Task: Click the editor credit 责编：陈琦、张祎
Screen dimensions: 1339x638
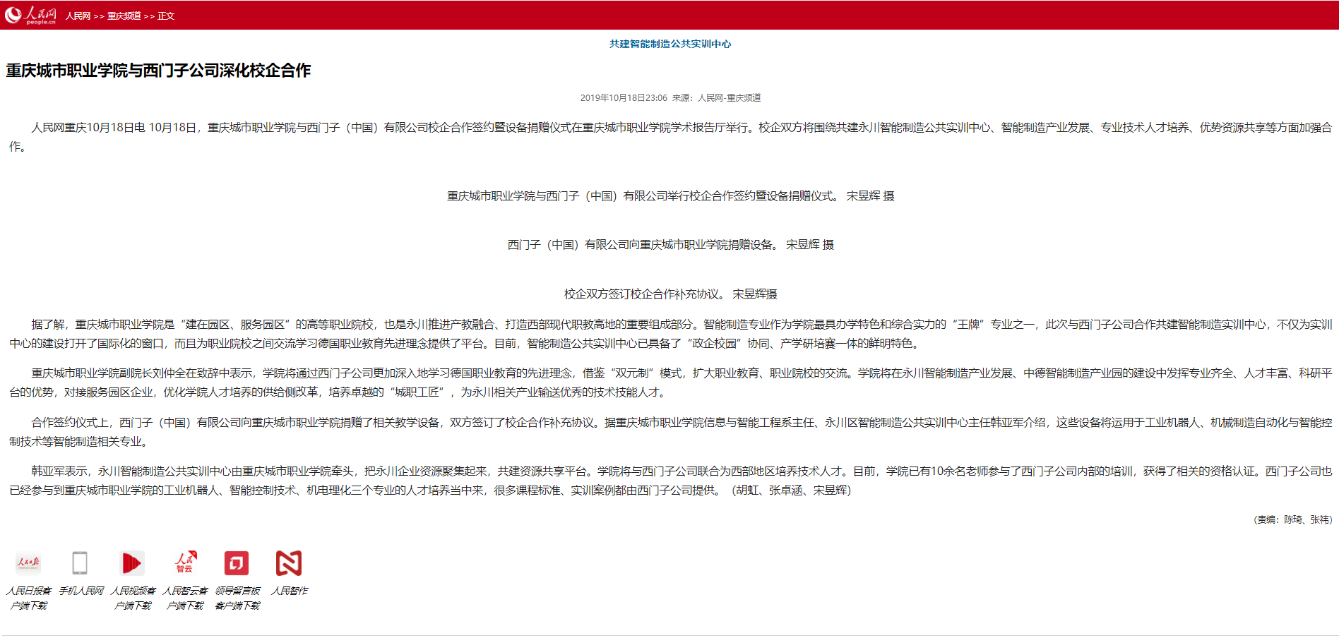Action: pos(1292,519)
